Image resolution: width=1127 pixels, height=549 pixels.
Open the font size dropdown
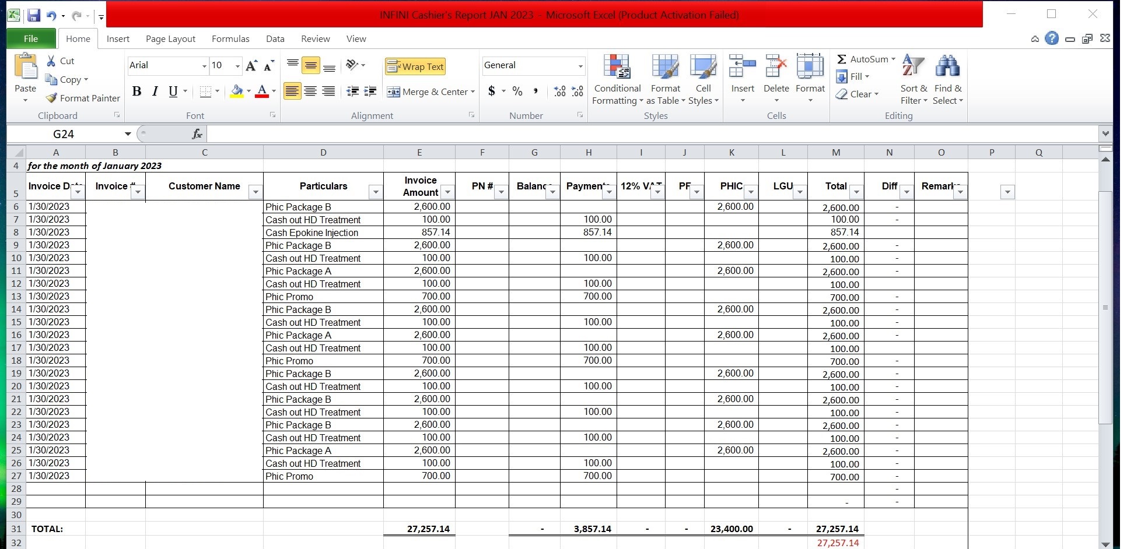point(237,66)
